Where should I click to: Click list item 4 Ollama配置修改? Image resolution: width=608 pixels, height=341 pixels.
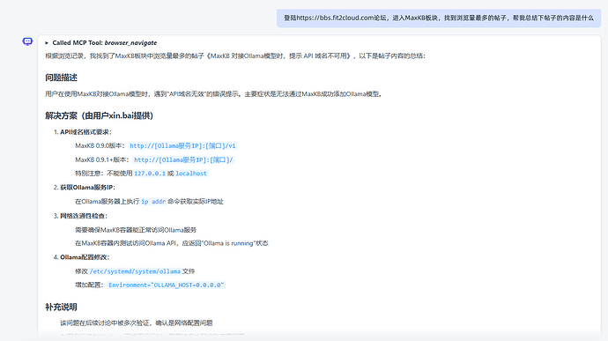[81, 257]
